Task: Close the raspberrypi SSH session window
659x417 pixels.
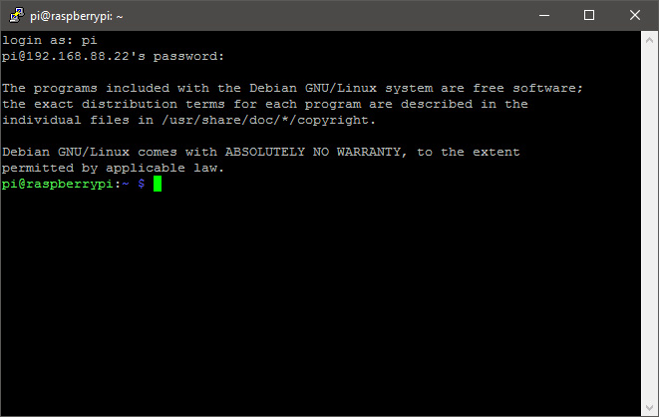Action: click(635, 15)
